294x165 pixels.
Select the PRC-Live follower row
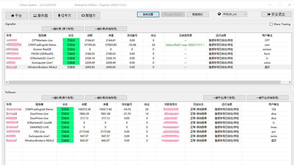148,132
